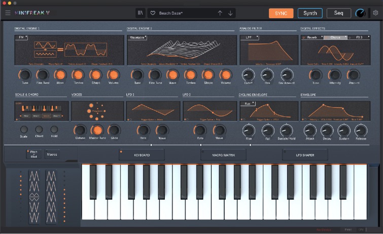383x234 pixels.
Task: Click the Envelope Release knob
Action: 361,130
